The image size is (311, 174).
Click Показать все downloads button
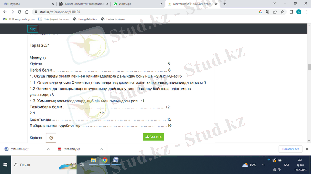coord(290,149)
